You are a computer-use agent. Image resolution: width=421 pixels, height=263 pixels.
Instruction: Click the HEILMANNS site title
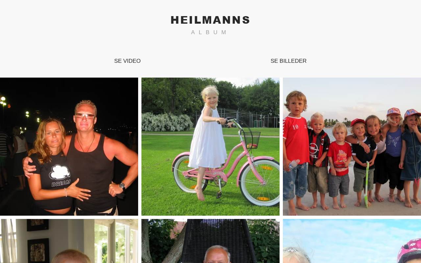point(210,20)
